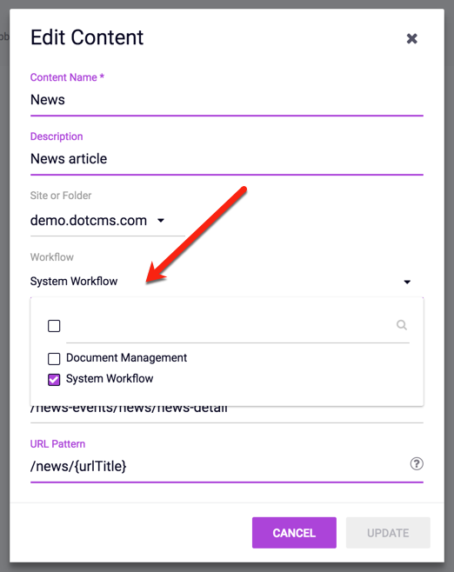Click the CANCEL button
454x572 pixels.
click(x=294, y=533)
